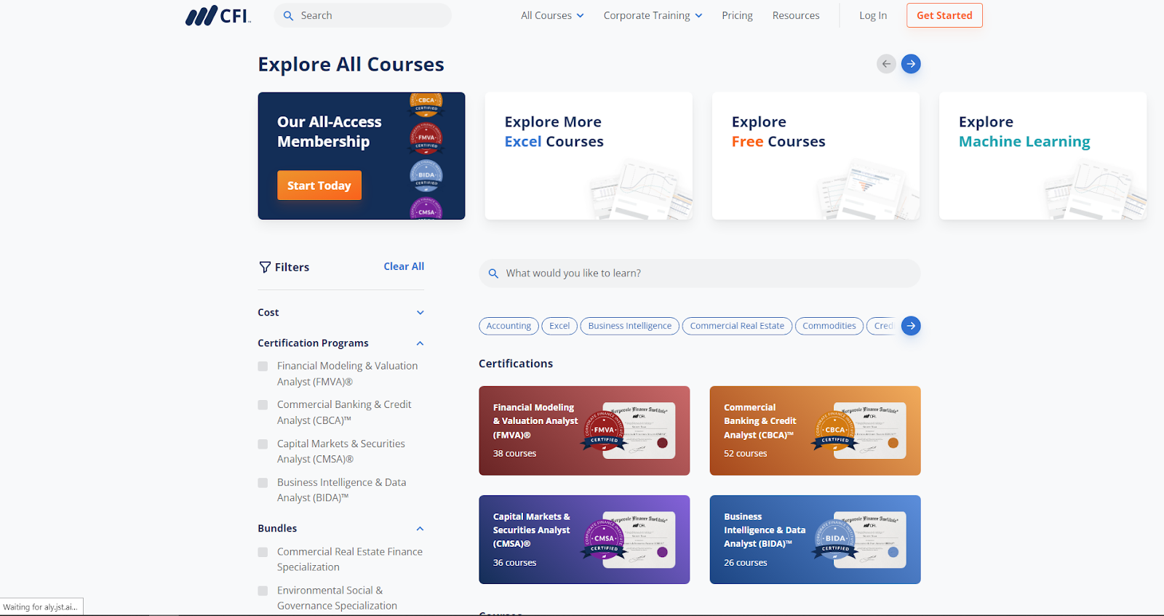The image size is (1164, 616).
Task: Select the Excel topic tag
Action: pyautogui.click(x=559, y=326)
